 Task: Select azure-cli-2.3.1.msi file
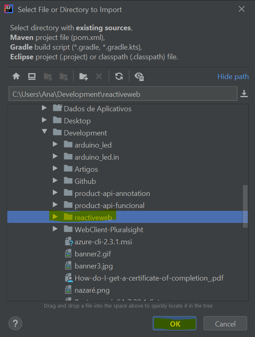[103, 242]
